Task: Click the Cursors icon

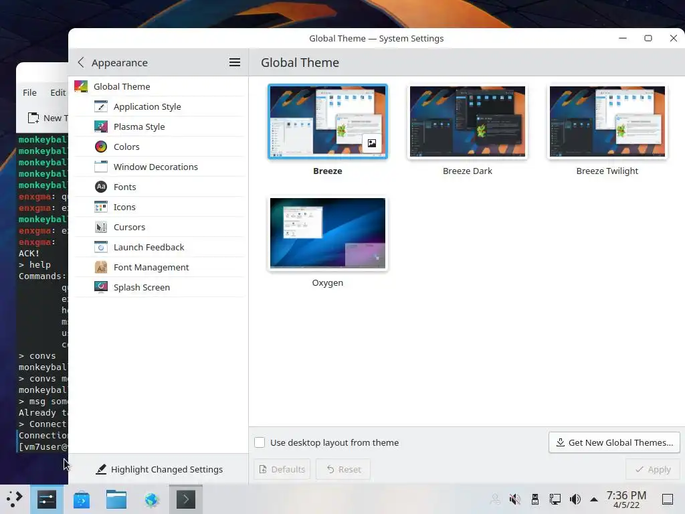Action: (101, 228)
